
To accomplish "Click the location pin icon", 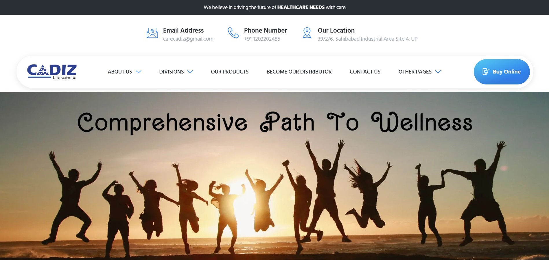I will point(307,33).
